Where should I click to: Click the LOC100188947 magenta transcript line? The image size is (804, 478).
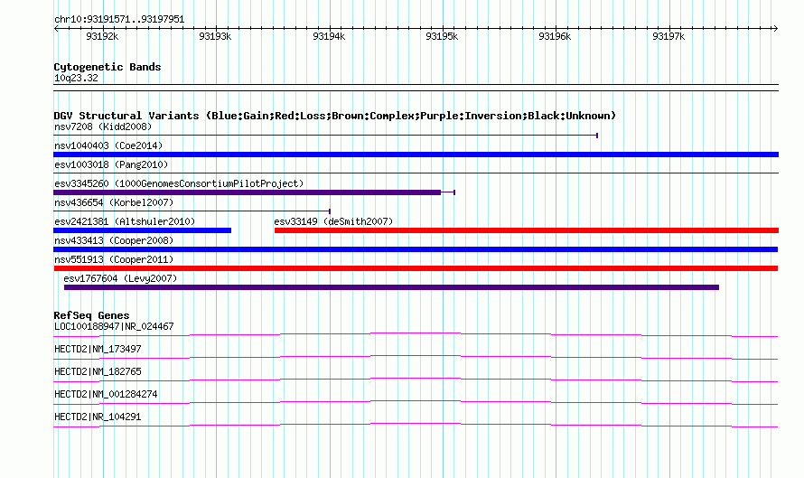(x=416, y=335)
